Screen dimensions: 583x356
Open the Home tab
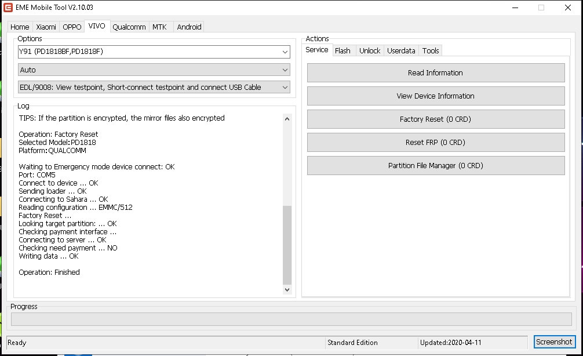click(x=20, y=27)
